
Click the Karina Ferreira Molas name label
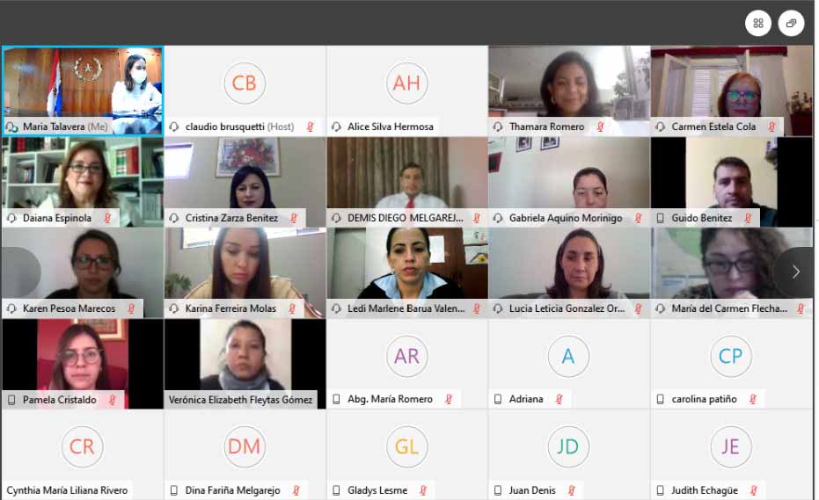(x=230, y=308)
